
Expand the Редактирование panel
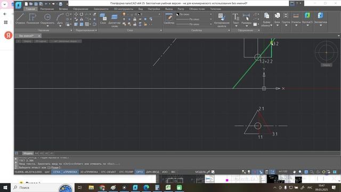coord(96,30)
